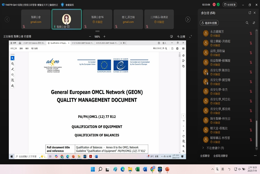Decrease shared screen zoom with minus

pos(90,37)
